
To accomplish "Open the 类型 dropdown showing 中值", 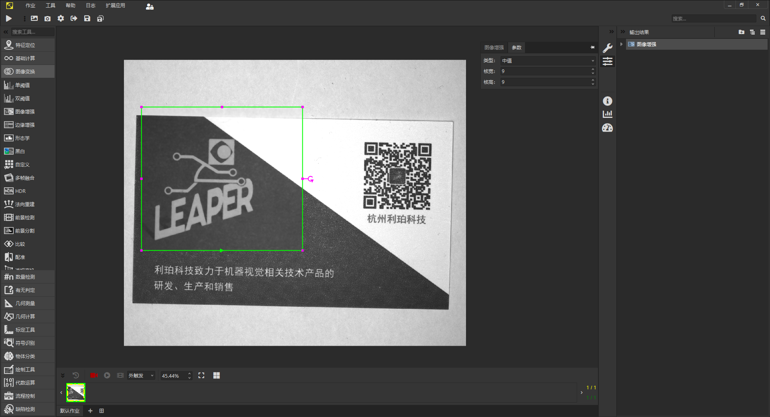I will coord(548,61).
